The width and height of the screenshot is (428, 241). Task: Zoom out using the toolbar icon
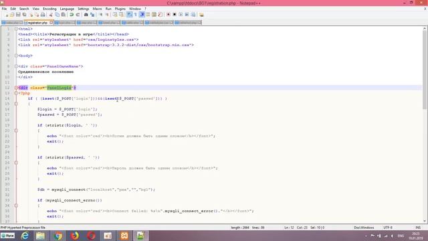[107, 15]
